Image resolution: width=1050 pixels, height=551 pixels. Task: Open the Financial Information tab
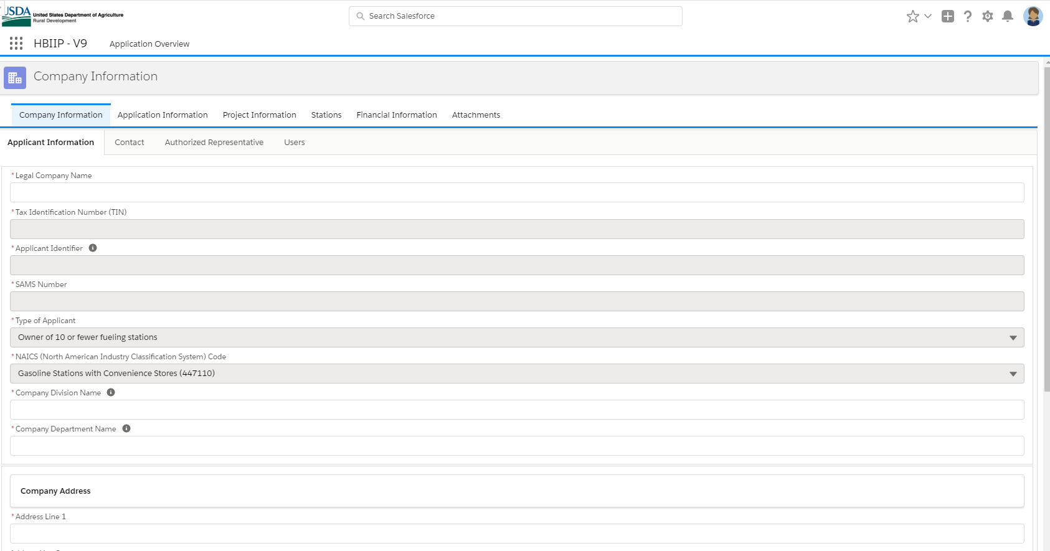coord(397,115)
